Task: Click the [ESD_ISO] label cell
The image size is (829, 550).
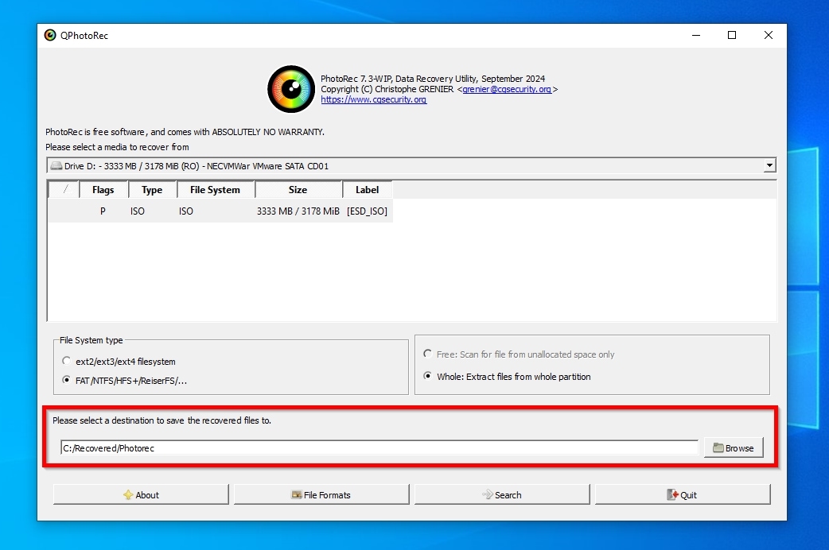Action: pos(367,211)
